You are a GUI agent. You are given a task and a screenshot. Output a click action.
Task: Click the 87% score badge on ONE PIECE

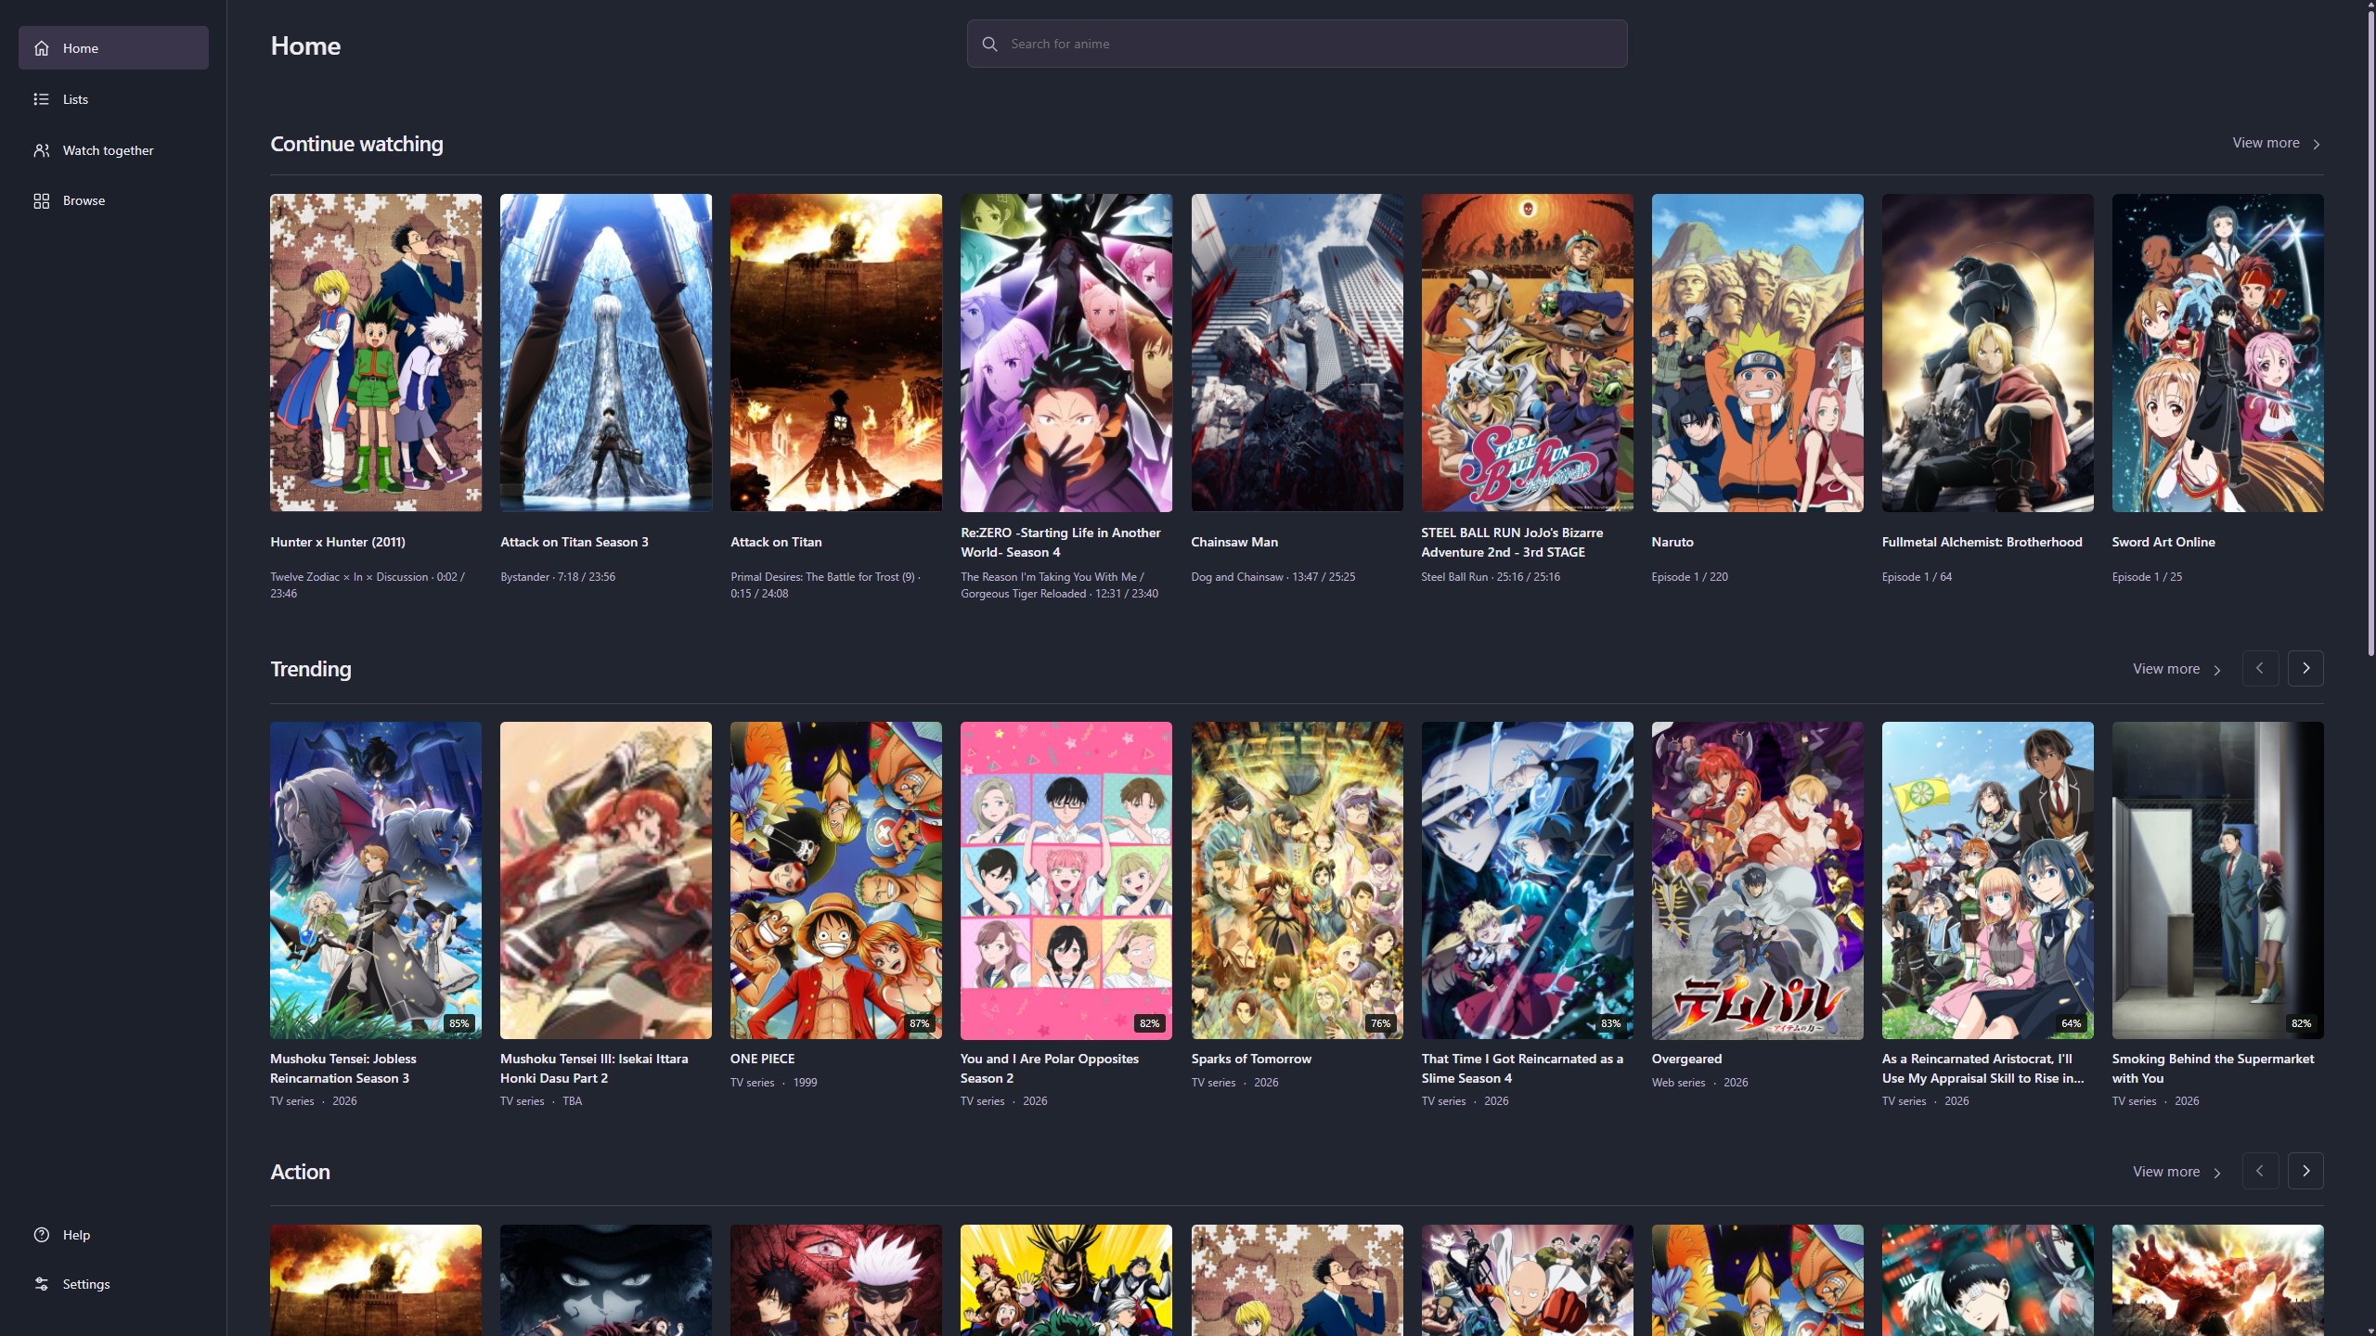point(919,1023)
